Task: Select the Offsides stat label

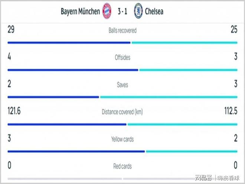Action: pyautogui.click(x=122, y=58)
